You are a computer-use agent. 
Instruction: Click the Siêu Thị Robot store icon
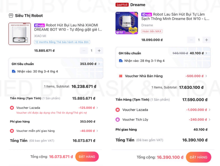tap(11, 16)
